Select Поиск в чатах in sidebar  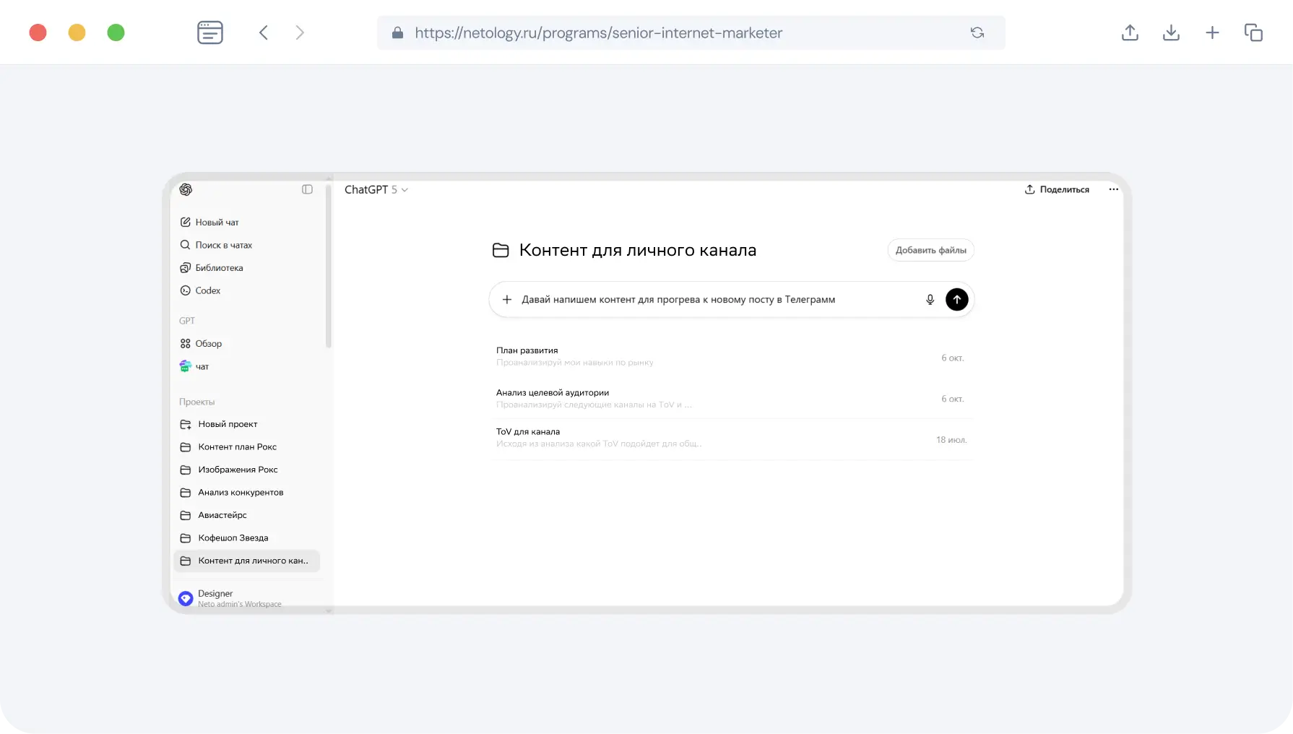pyautogui.click(x=223, y=245)
